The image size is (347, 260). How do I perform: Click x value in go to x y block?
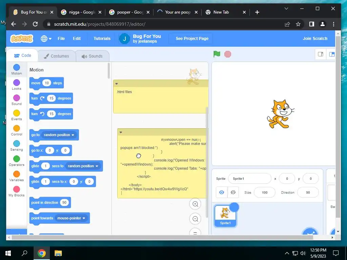click(49, 150)
